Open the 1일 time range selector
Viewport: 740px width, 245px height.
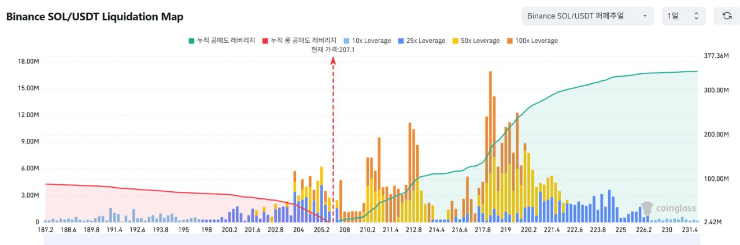pyautogui.click(x=684, y=16)
